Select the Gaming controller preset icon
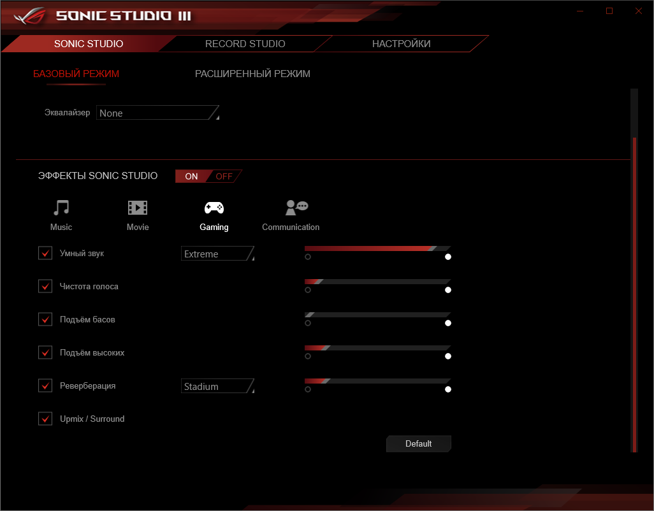 click(x=214, y=208)
